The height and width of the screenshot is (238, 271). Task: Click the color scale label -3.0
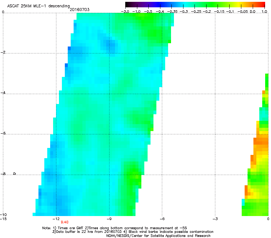click(x=125, y=12)
